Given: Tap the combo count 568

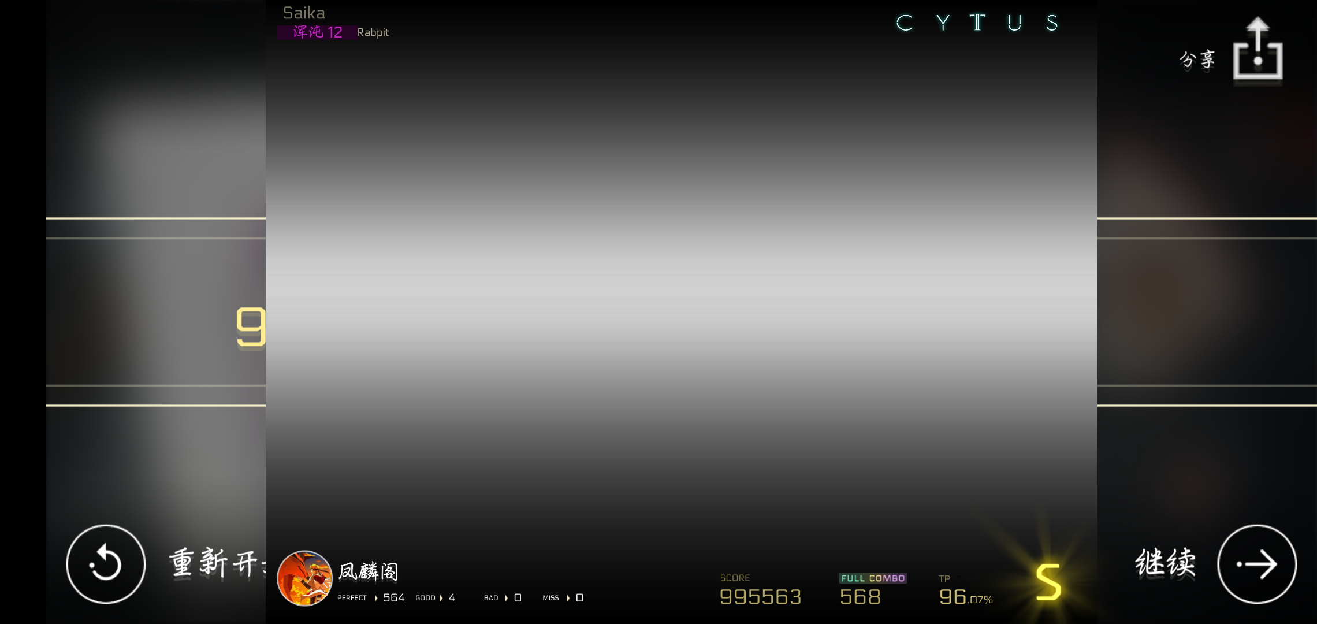Looking at the screenshot, I should [x=860, y=597].
